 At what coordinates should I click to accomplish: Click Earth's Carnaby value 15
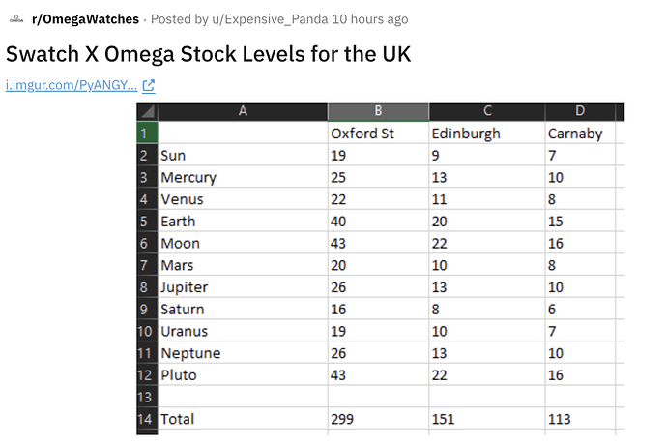click(x=580, y=221)
